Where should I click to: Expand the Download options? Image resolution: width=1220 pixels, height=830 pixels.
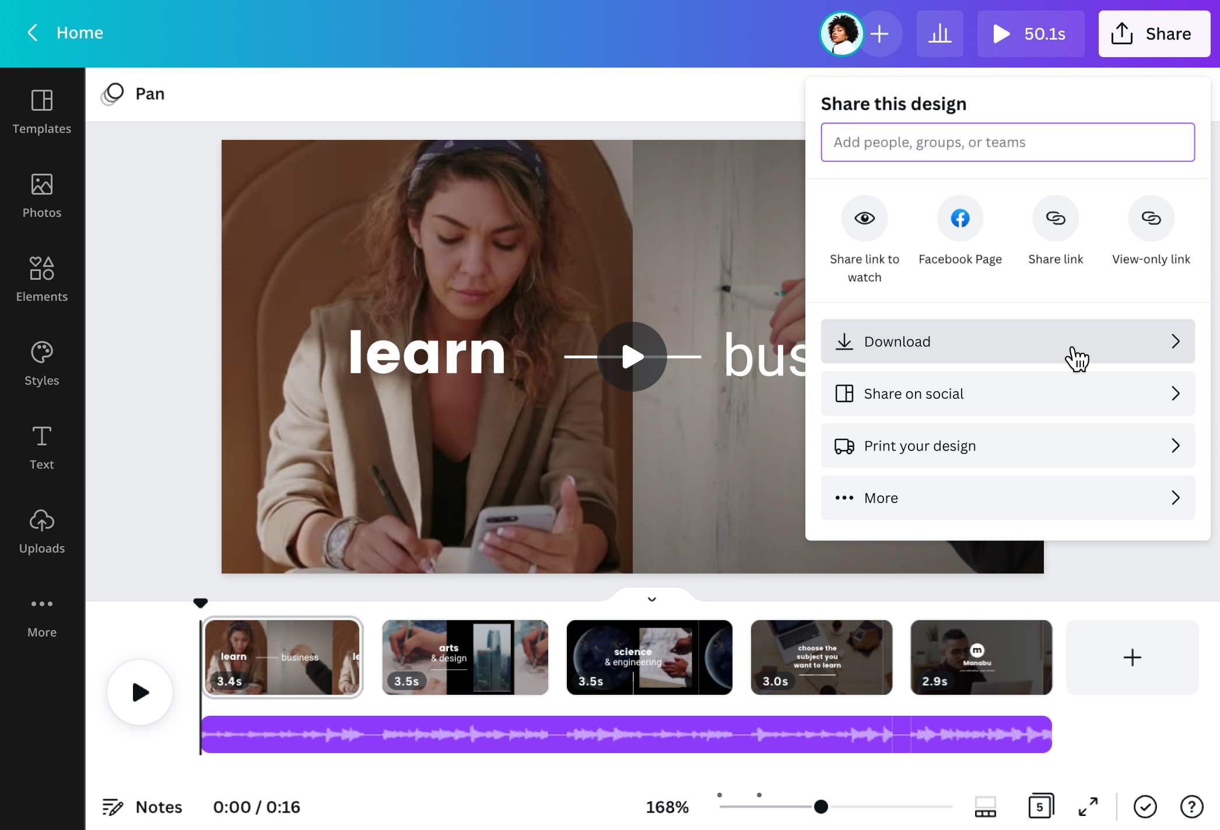pyautogui.click(x=1007, y=342)
